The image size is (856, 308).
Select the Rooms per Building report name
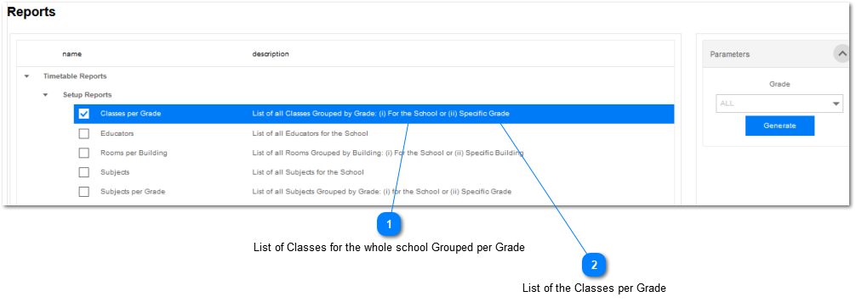(134, 153)
